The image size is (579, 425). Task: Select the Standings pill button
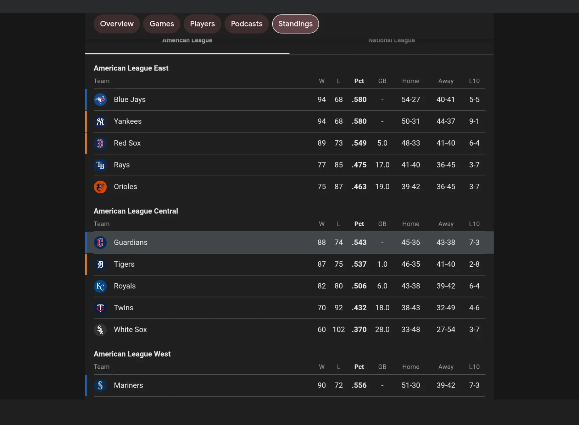tap(295, 24)
